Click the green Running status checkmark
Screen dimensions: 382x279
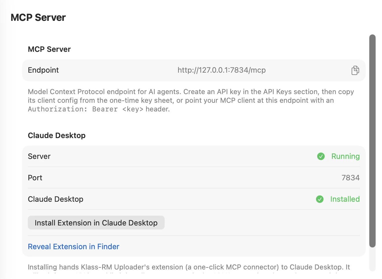pyautogui.click(x=321, y=156)
